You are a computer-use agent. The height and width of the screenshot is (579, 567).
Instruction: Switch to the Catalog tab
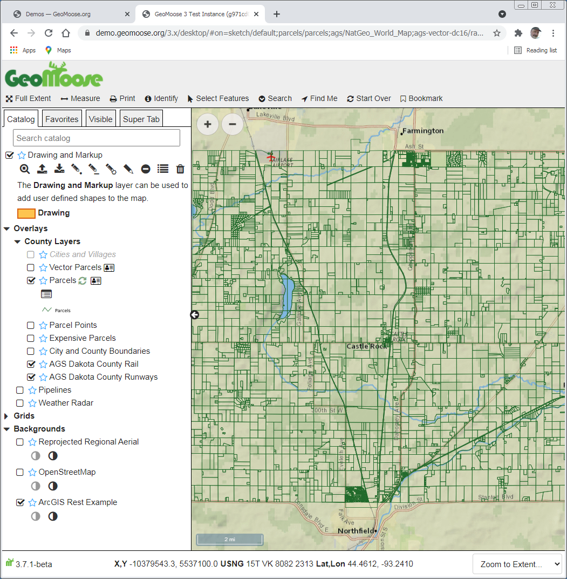point(21,119)
